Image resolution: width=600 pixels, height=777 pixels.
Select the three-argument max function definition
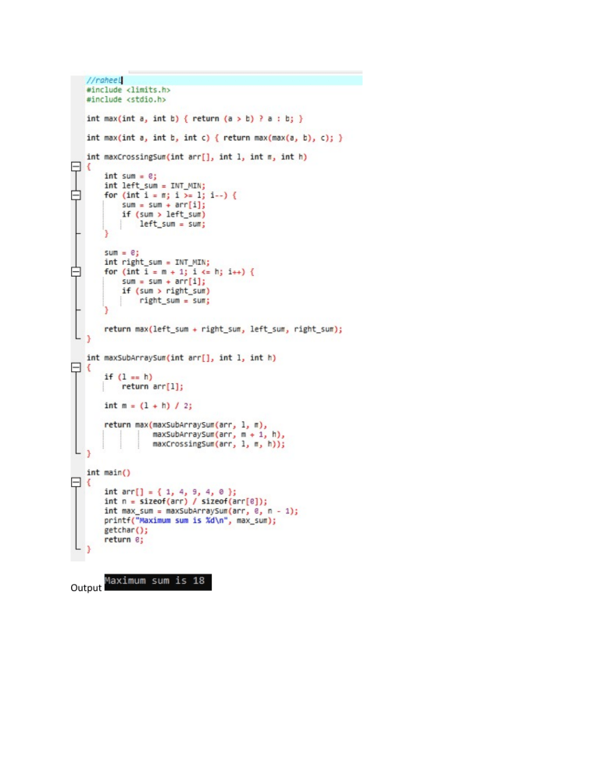(215, 138)
